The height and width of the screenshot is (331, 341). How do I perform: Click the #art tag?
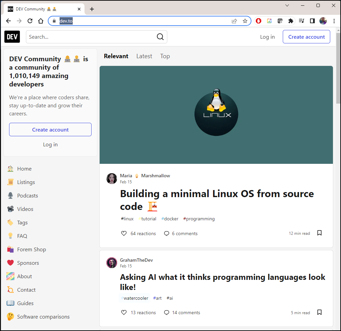pyautogui.click(x=158, y=298)
